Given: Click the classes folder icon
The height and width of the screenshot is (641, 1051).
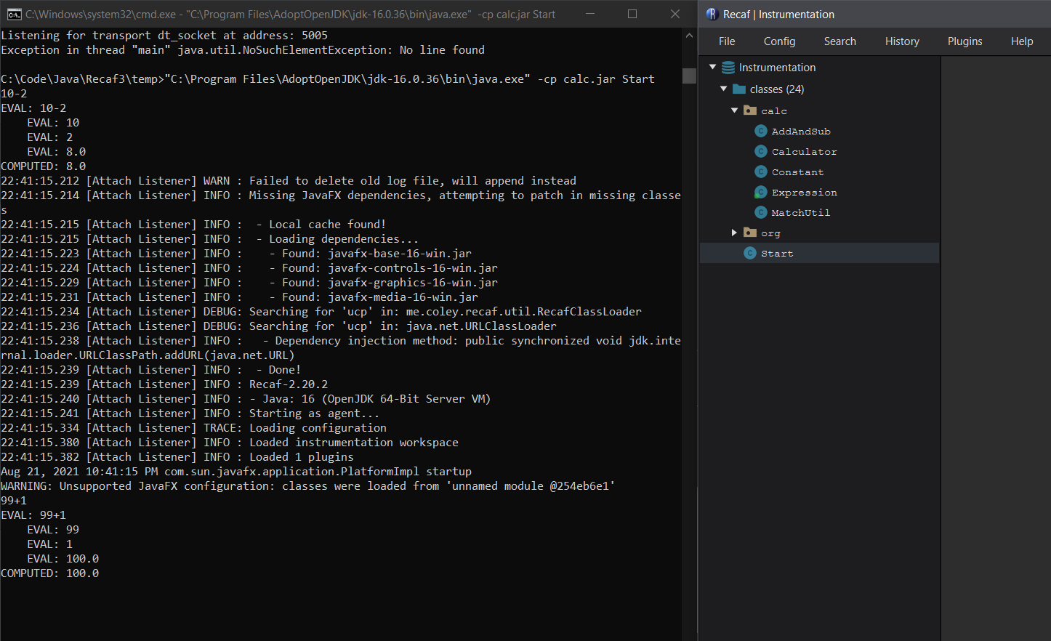Looking at the screenshot, I should click(740, 89).
